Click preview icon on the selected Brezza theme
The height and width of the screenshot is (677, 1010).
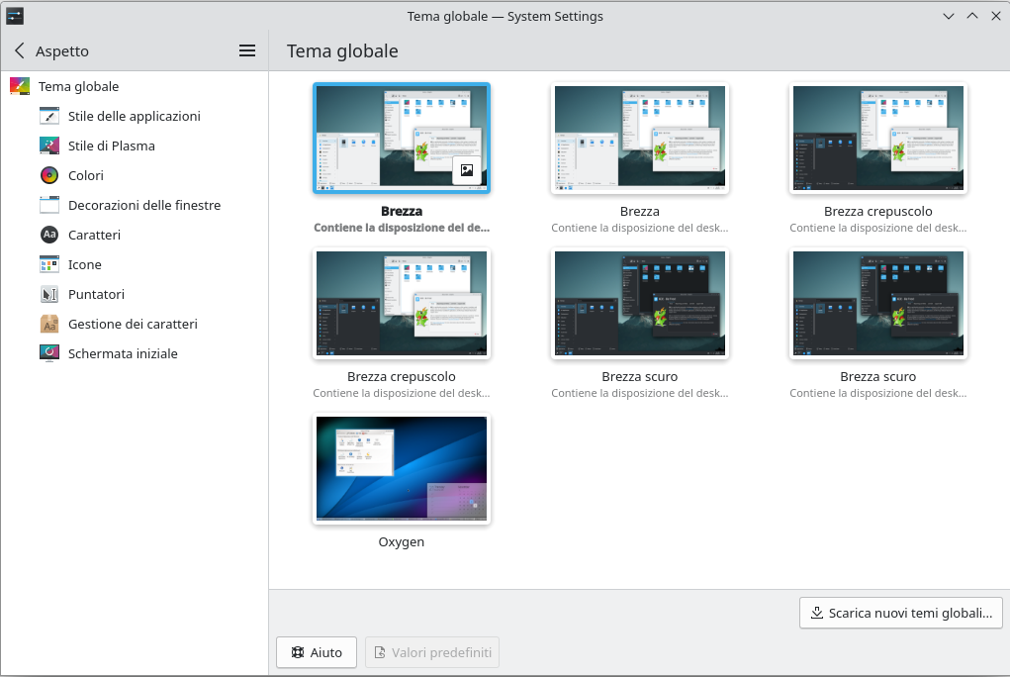click(x=467, y=170)
